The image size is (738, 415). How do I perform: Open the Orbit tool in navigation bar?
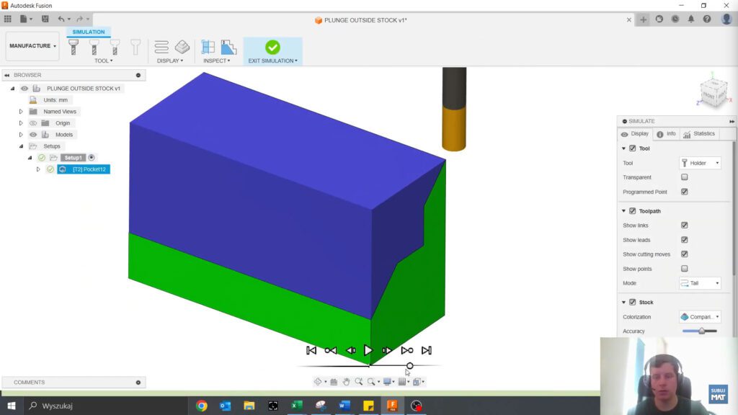pos(319,381)
